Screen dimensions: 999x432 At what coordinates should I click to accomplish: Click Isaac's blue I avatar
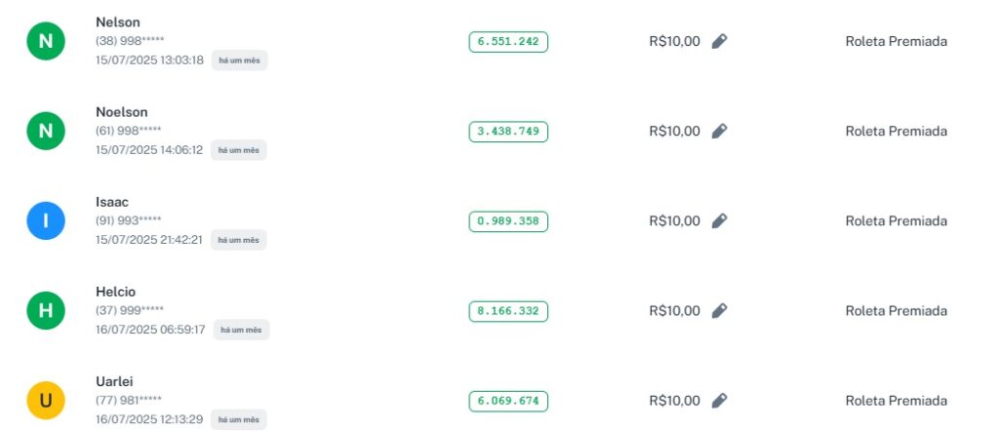(46, 221)
